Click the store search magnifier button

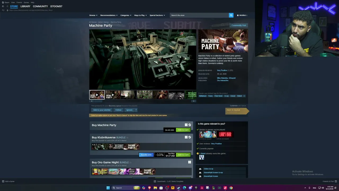click(x=231, y=15)
